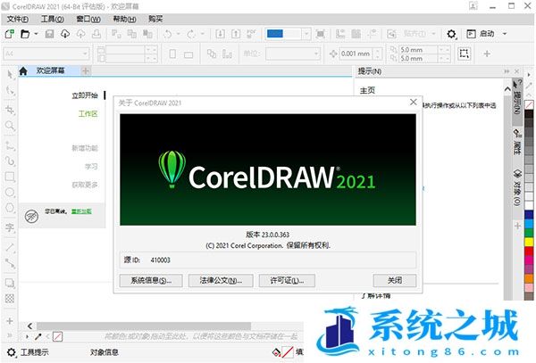This screenshot has width=536, height=363.
Task: Select the Drop Shadow tool
Action: click(10, 283)
